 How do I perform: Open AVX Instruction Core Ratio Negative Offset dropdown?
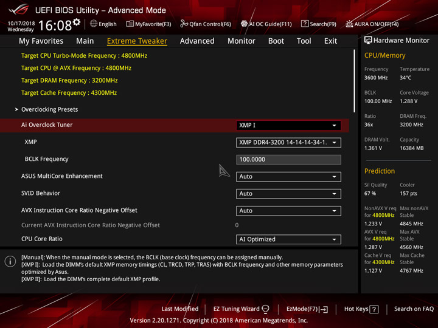tap(288, 211)
